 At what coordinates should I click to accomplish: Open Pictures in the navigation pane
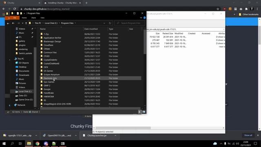(x=22, y=83)
